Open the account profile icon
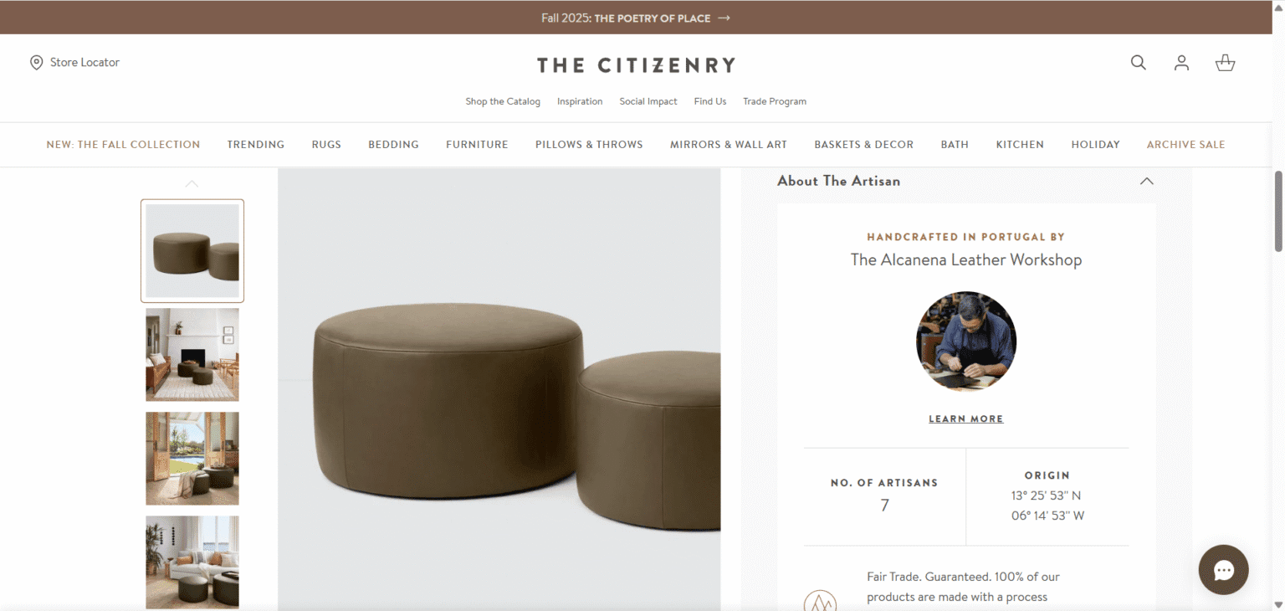The image size is (1285, 611). 1181,63
